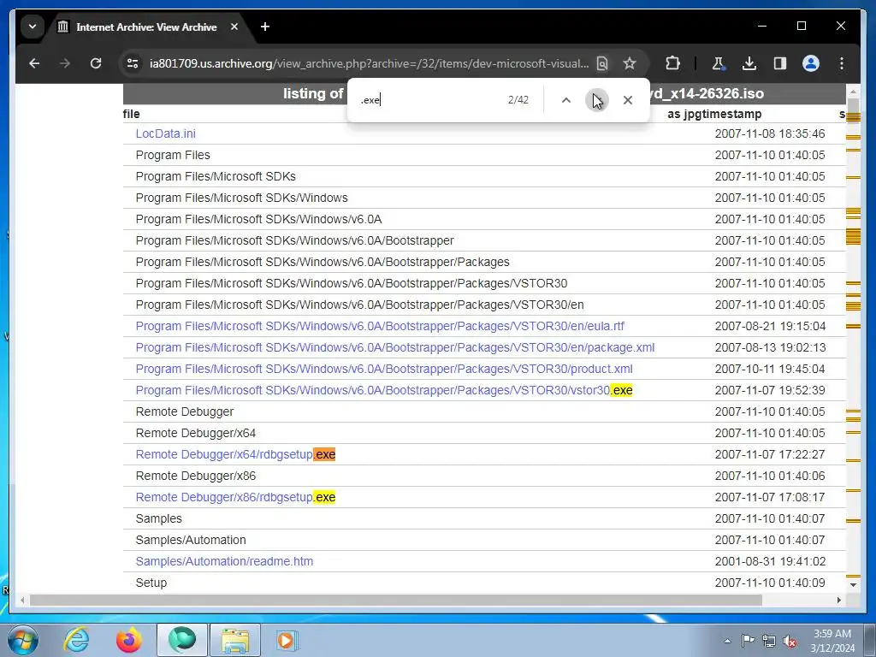The width and height of the screenshot is (876, 657).
Task: Open the Chrome three-dot menu
Action: coord(842,63)
